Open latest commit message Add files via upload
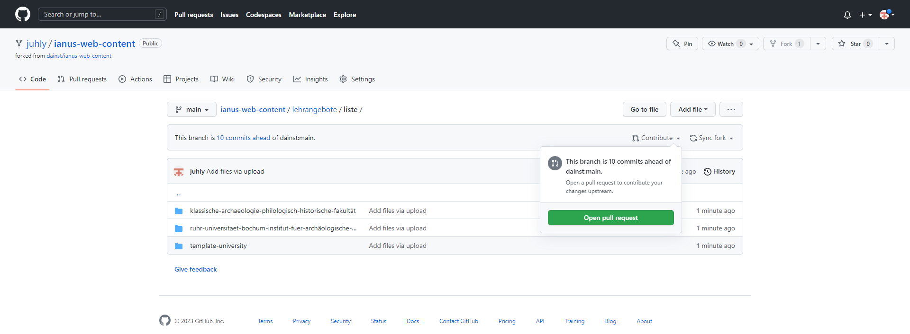The height and width of the screenshot is (334, 910). tap(235, 171)
